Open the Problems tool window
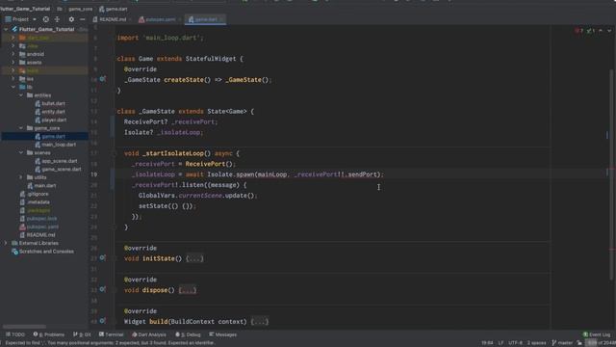Viewport: 616px width, 347px height. (x=49, y=334)
